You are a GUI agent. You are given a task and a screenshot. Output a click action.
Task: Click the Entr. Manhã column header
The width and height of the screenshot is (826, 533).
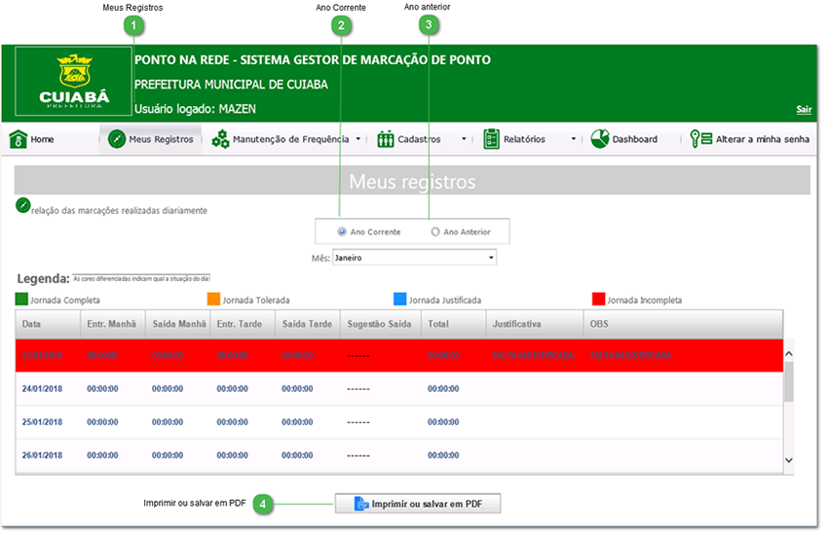tap(113, 324)
